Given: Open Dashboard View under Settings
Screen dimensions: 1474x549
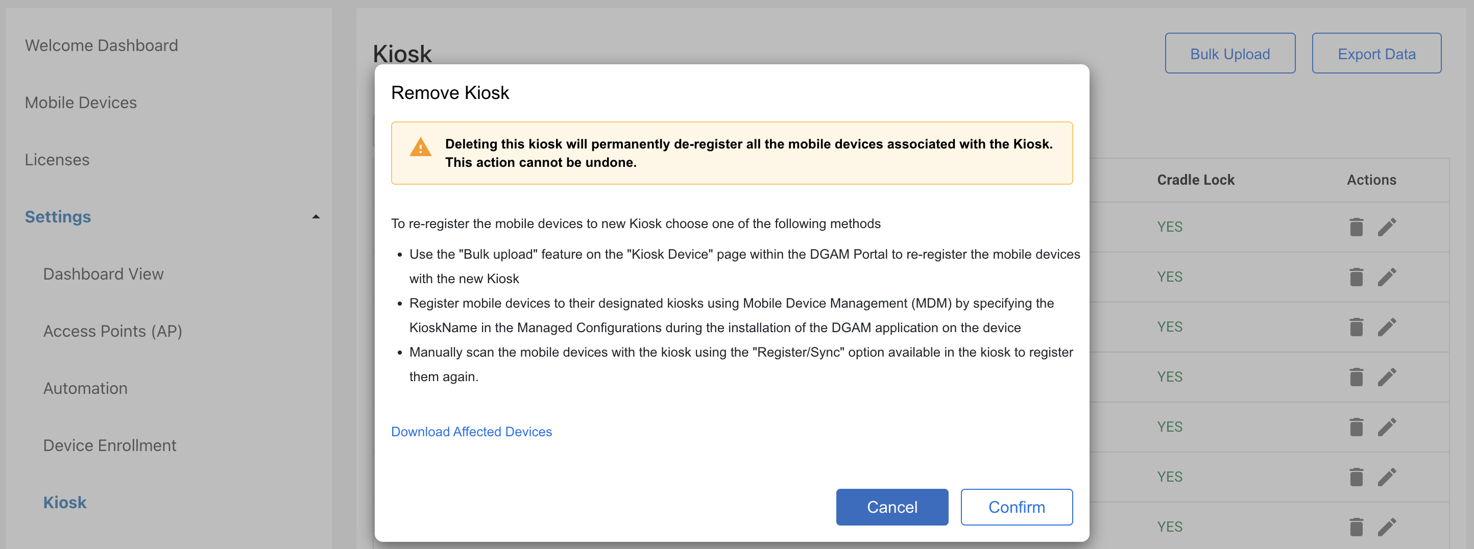Looking at the screenshot, I should [x=103, y=274].
